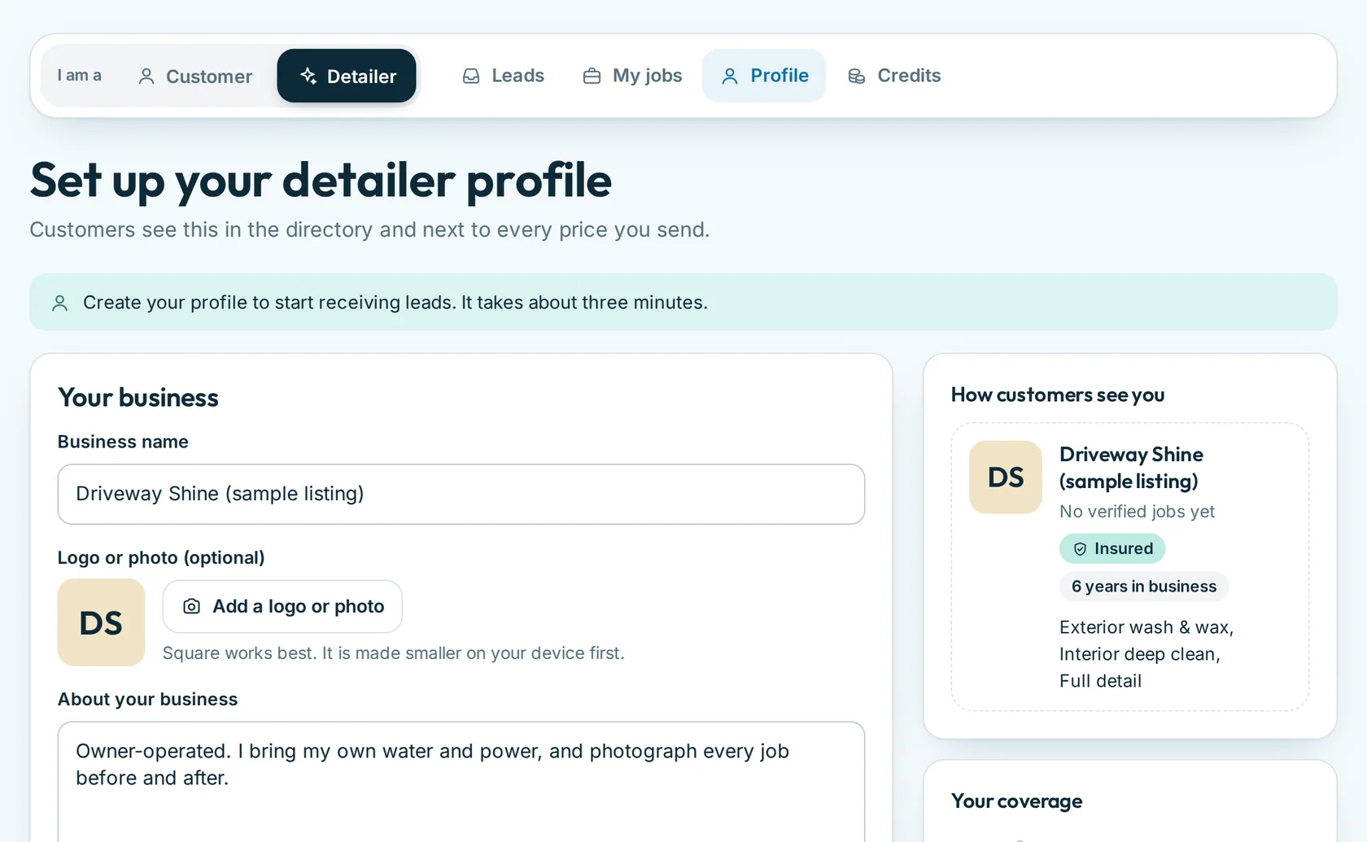
Task: Click the DS logo placeholder under Logo or photo
Action: 101,622
